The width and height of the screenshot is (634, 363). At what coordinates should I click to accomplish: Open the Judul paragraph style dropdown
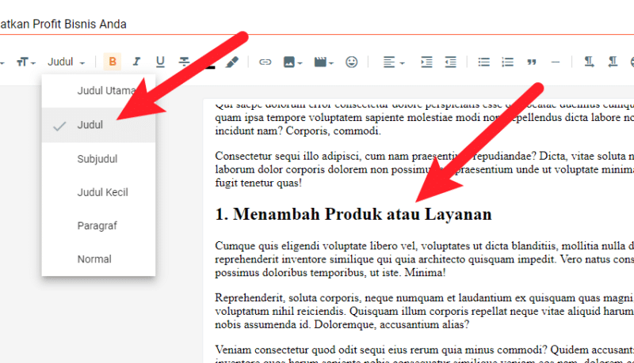67,62
